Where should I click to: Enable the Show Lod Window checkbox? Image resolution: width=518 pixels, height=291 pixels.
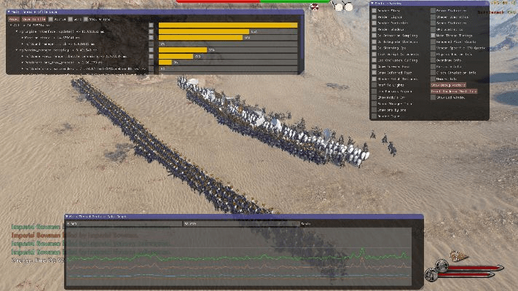click(x=434, y=97)
